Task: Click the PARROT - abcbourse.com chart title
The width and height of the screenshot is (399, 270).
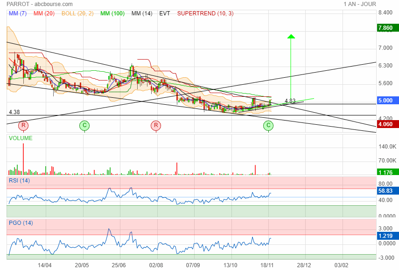Action: pyautogui.click(x=40, y=4)
